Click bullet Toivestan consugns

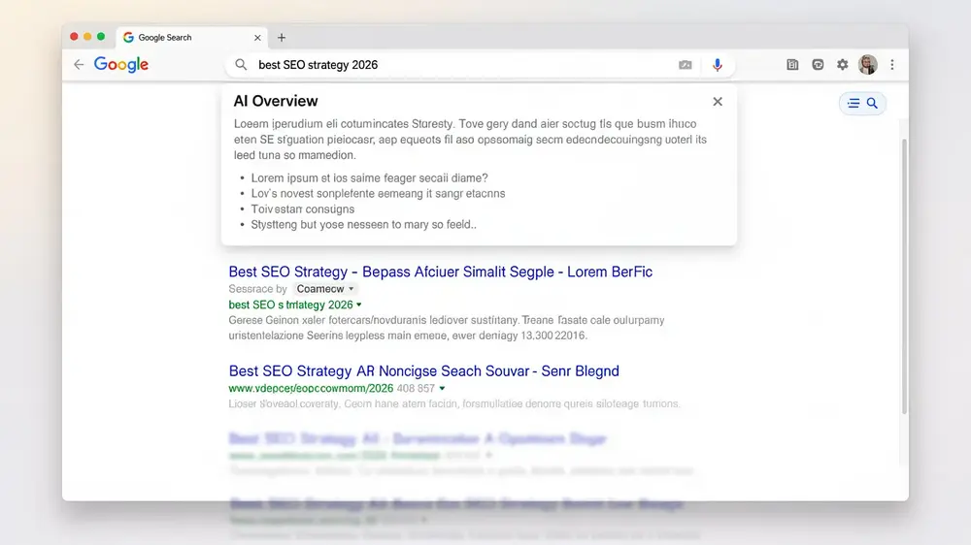pyautogui.click(x=302, y=209)
